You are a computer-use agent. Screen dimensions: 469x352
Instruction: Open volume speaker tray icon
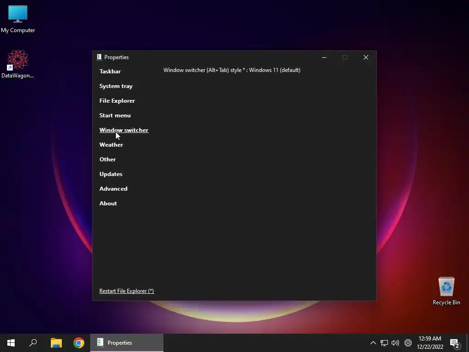pos(395,343)
